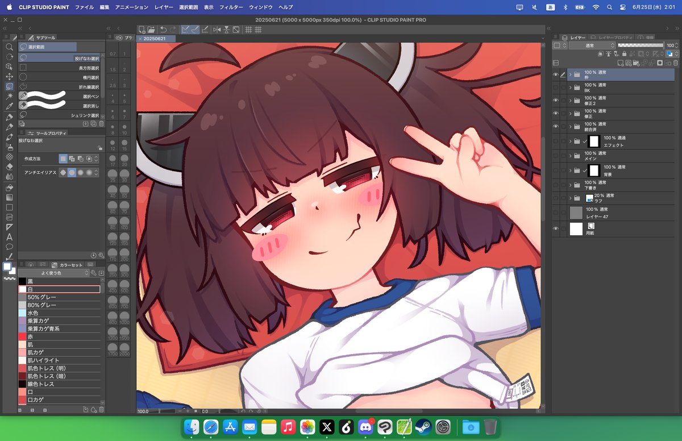Expand the 下書き layer folder
The image size is (682, 441).
coord(571,185)
